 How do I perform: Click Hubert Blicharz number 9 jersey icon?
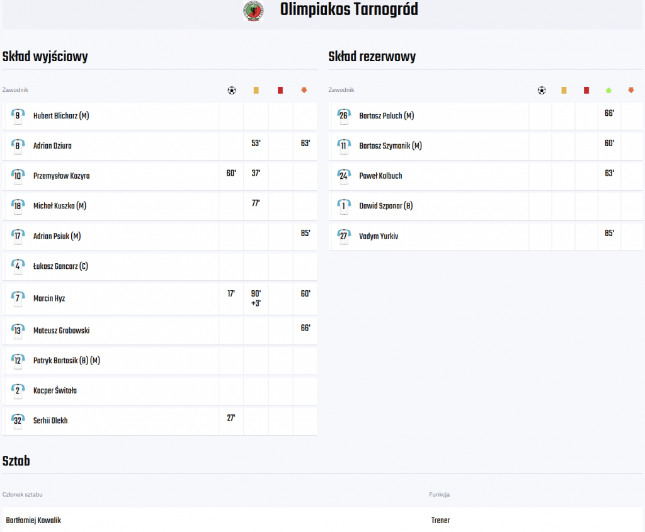(x=18, y=116)
